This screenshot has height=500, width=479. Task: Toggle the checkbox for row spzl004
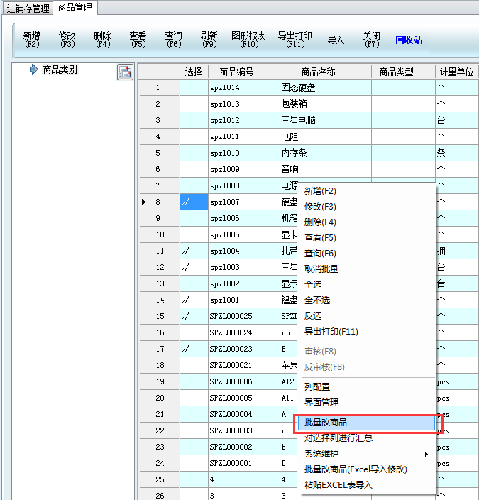pyautogui.click(x=194, y=251)
